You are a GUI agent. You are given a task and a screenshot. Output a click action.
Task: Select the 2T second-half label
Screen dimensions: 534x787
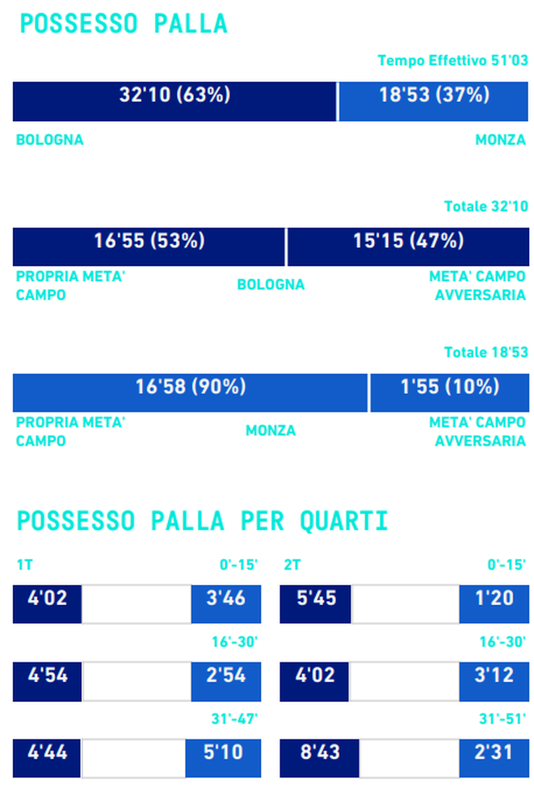[x=292, y=565]
